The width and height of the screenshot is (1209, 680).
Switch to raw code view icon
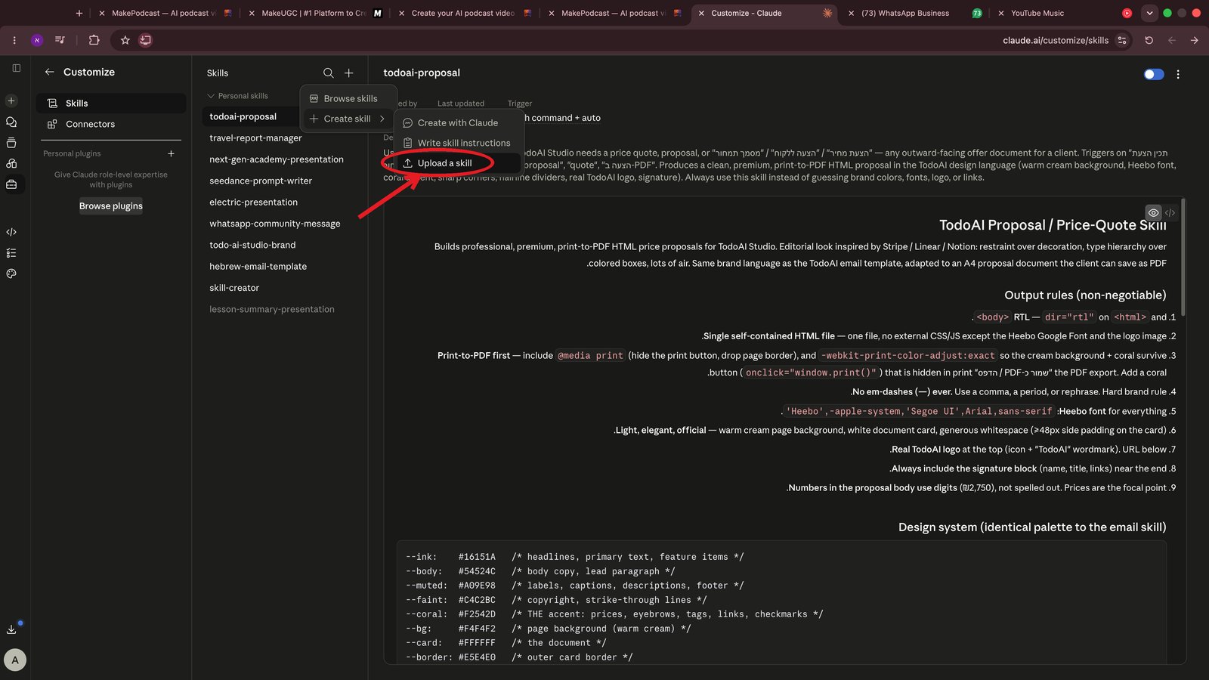[1170, 213]
